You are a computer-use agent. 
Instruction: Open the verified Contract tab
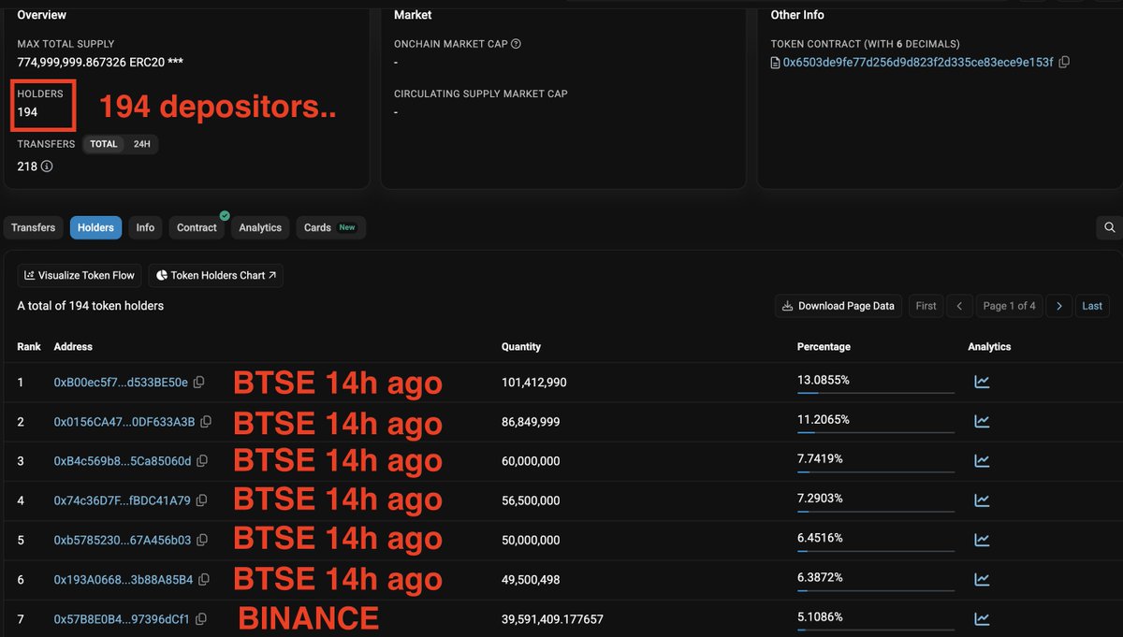click(x=197, y=227)
